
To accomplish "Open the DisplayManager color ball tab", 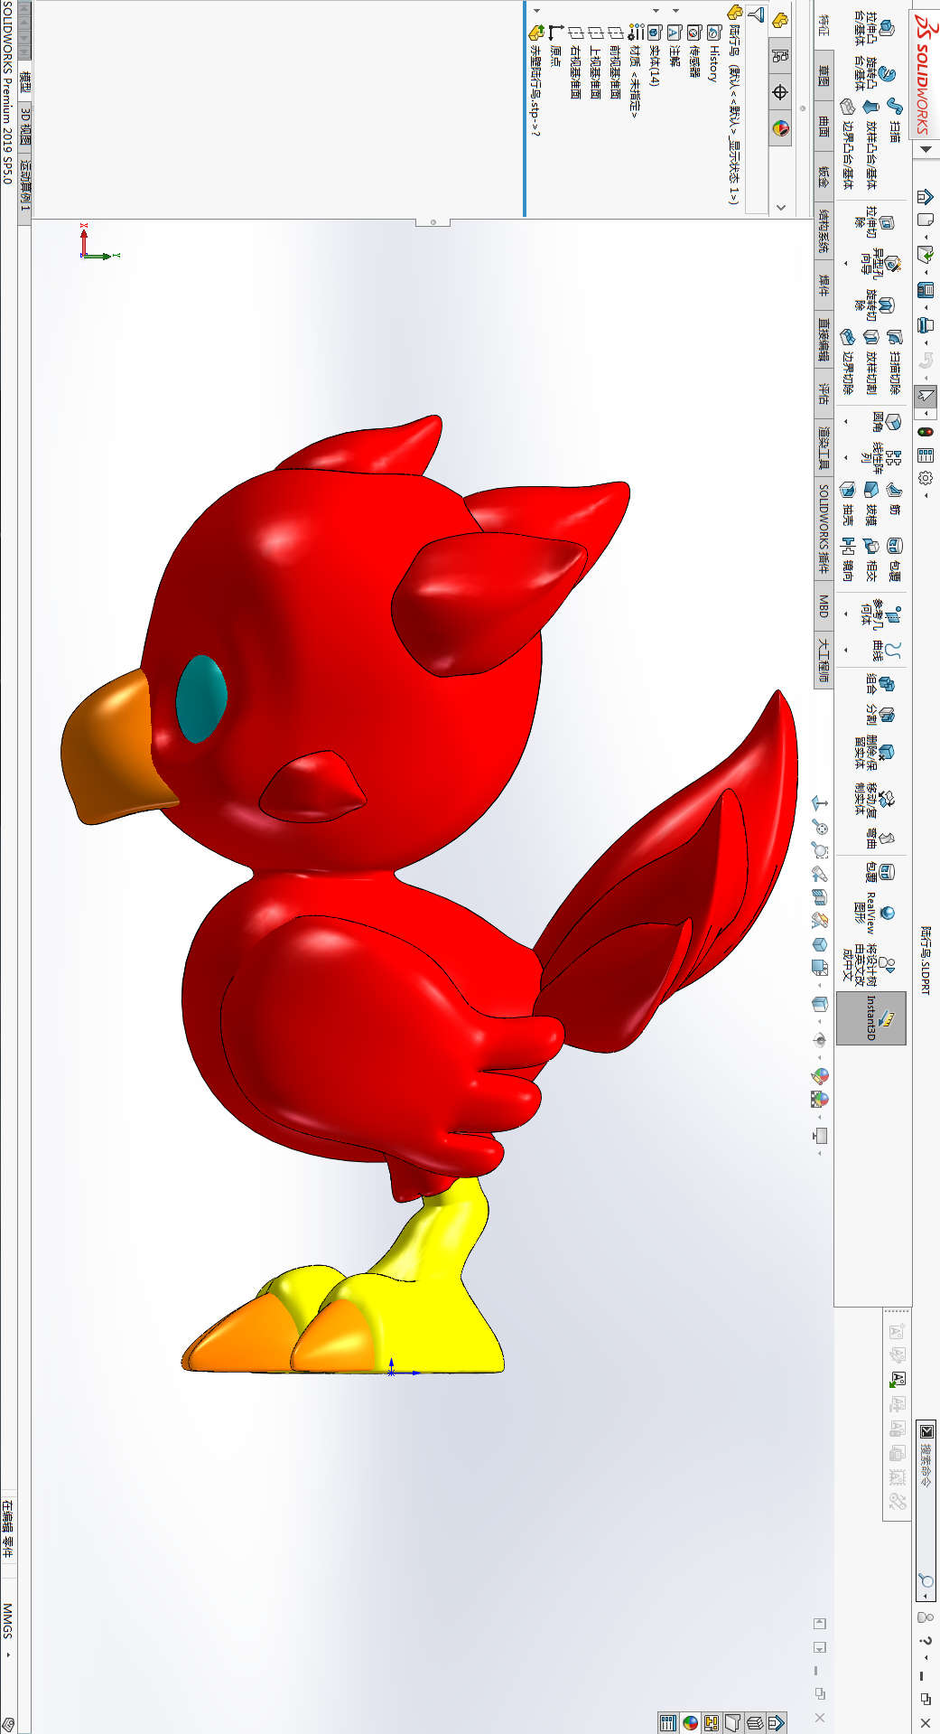I will tap(781, 128).
